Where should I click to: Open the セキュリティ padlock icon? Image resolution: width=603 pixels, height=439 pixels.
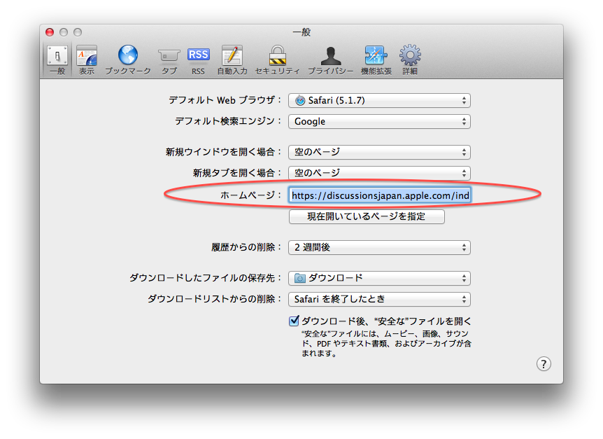[277, 55]
